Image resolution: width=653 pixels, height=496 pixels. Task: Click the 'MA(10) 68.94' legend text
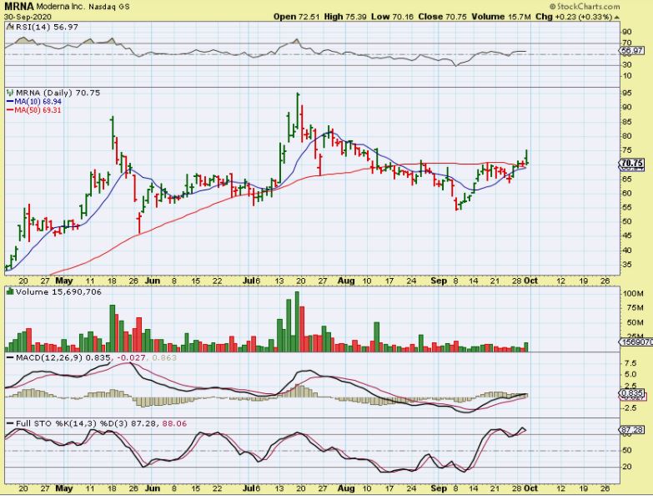pos(38,102)
